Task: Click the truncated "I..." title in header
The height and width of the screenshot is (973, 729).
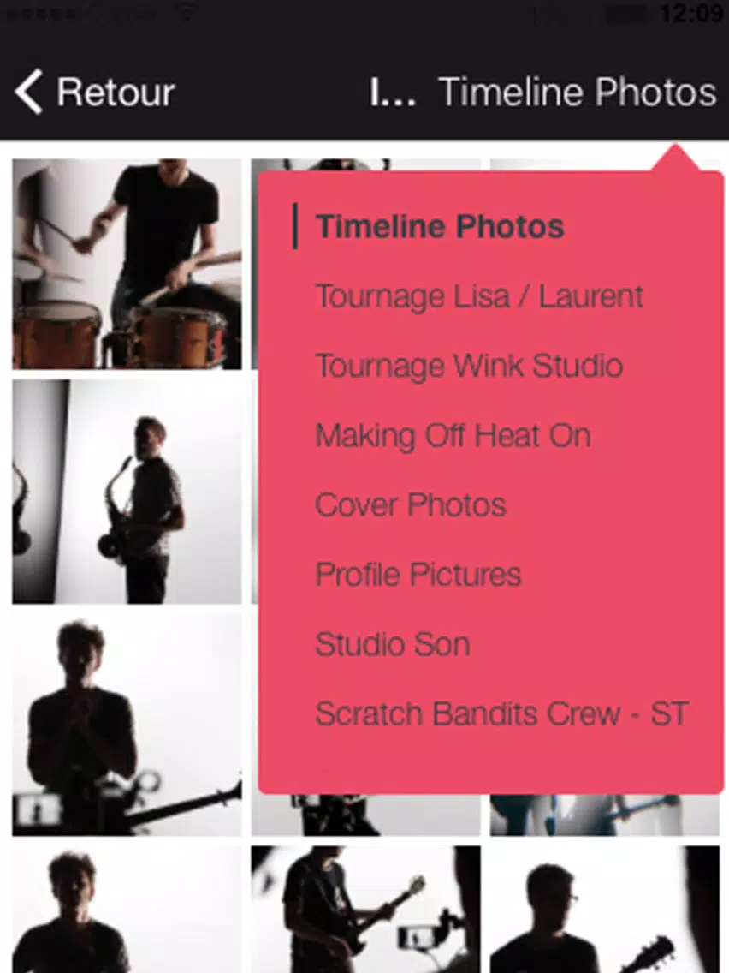Action: click(x=393, y=92)
